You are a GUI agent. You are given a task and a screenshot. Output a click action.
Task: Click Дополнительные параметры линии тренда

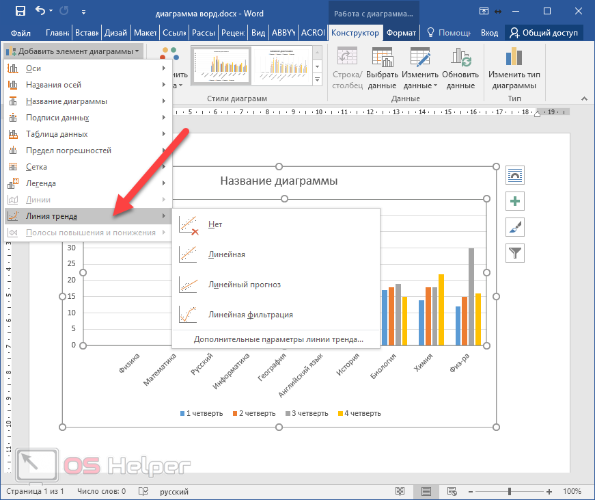[278, 339]
